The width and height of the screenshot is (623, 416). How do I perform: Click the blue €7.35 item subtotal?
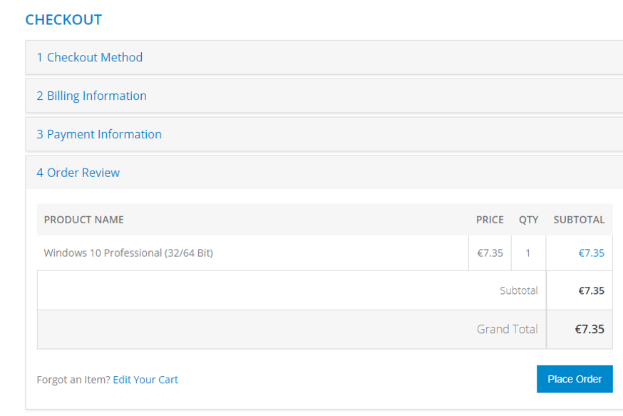(591, 253)
